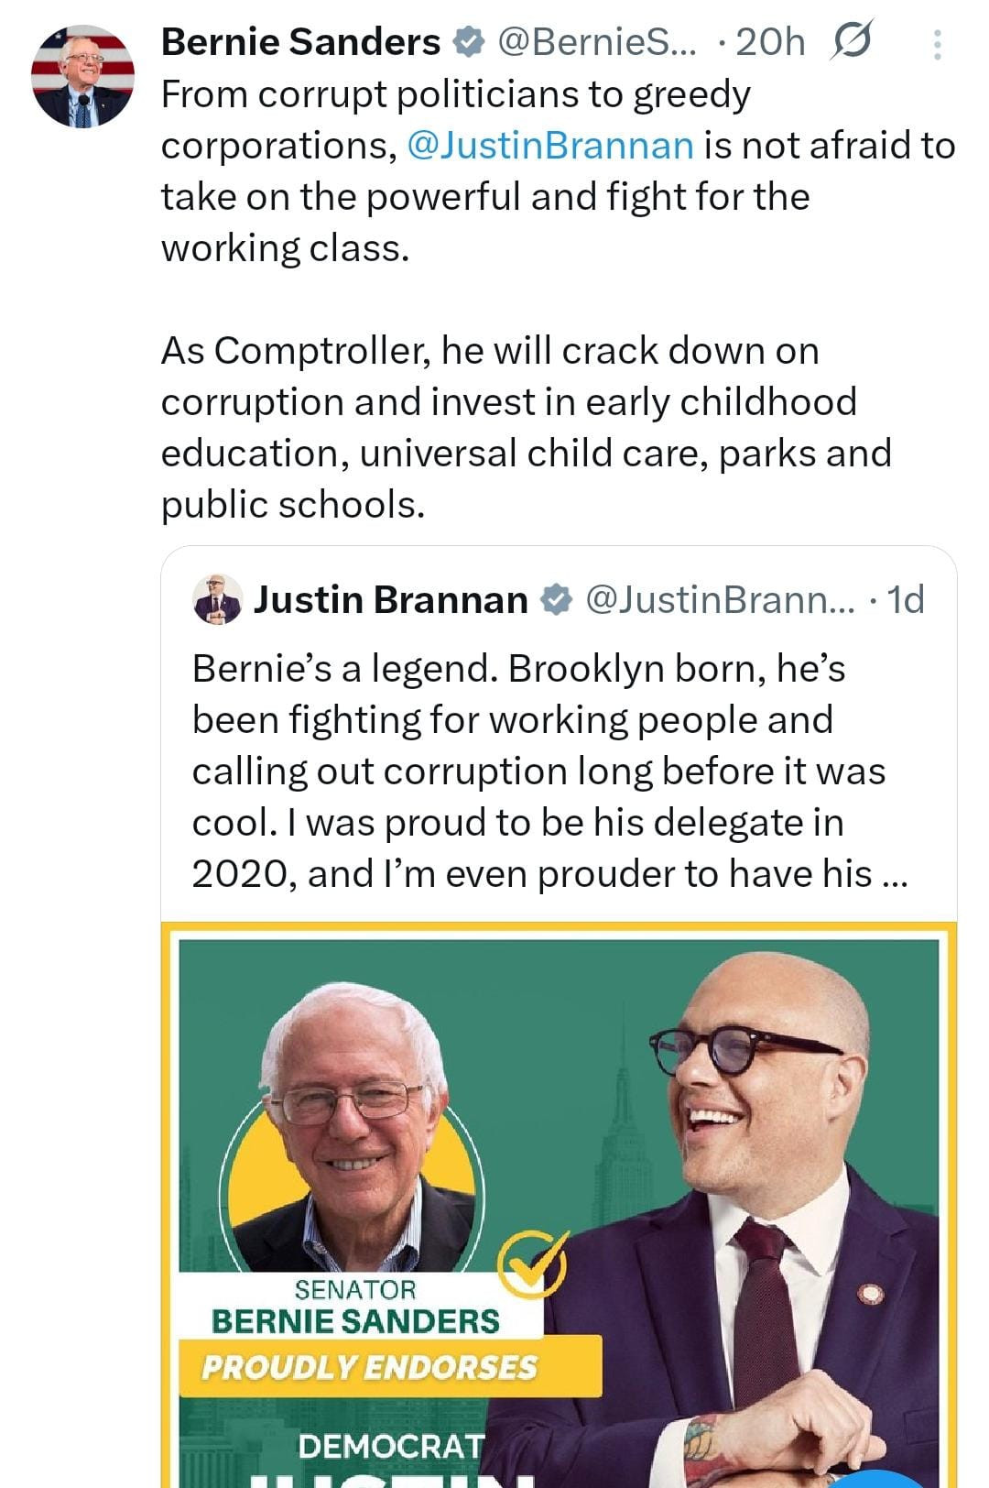Click the Bernie Sanders display name

point(300,42)
